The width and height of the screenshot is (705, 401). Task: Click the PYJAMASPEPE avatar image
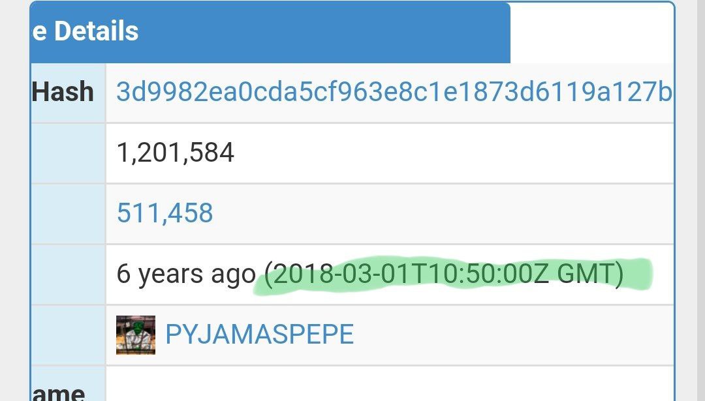(x=136, y=335)
